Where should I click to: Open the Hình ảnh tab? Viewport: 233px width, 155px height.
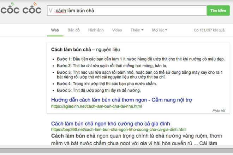pyautogui.click(x=96, y=30)
